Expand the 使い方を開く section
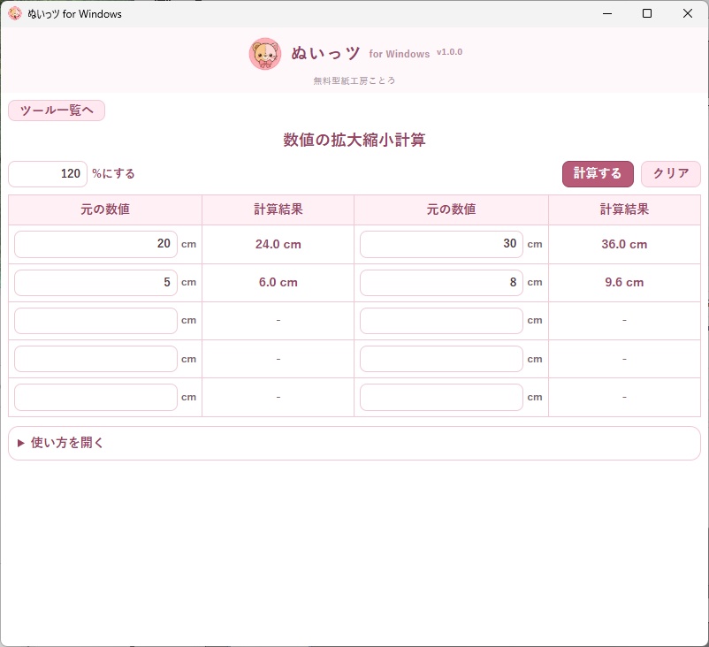Viewport: 709px width, 647px height. point(354,443)
